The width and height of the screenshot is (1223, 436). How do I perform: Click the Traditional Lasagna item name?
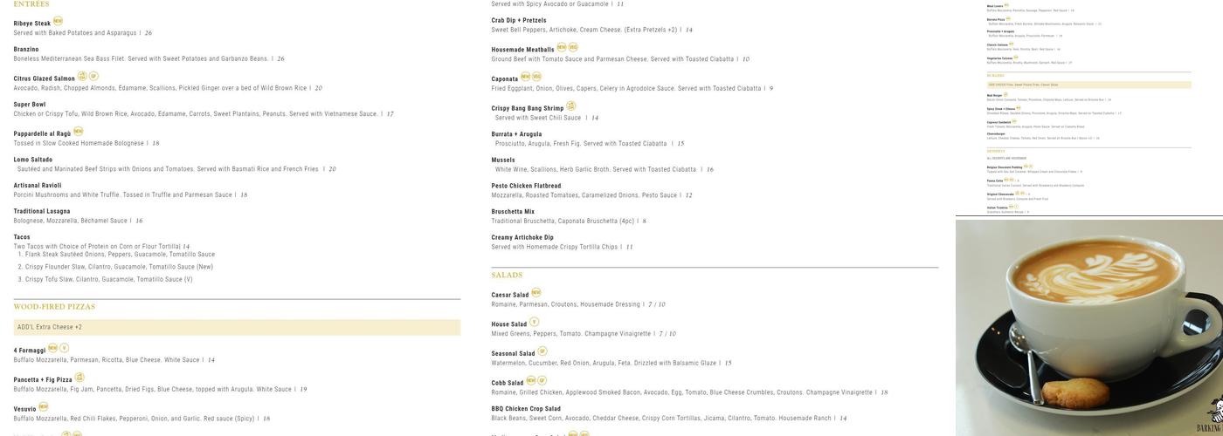[42, 211]
